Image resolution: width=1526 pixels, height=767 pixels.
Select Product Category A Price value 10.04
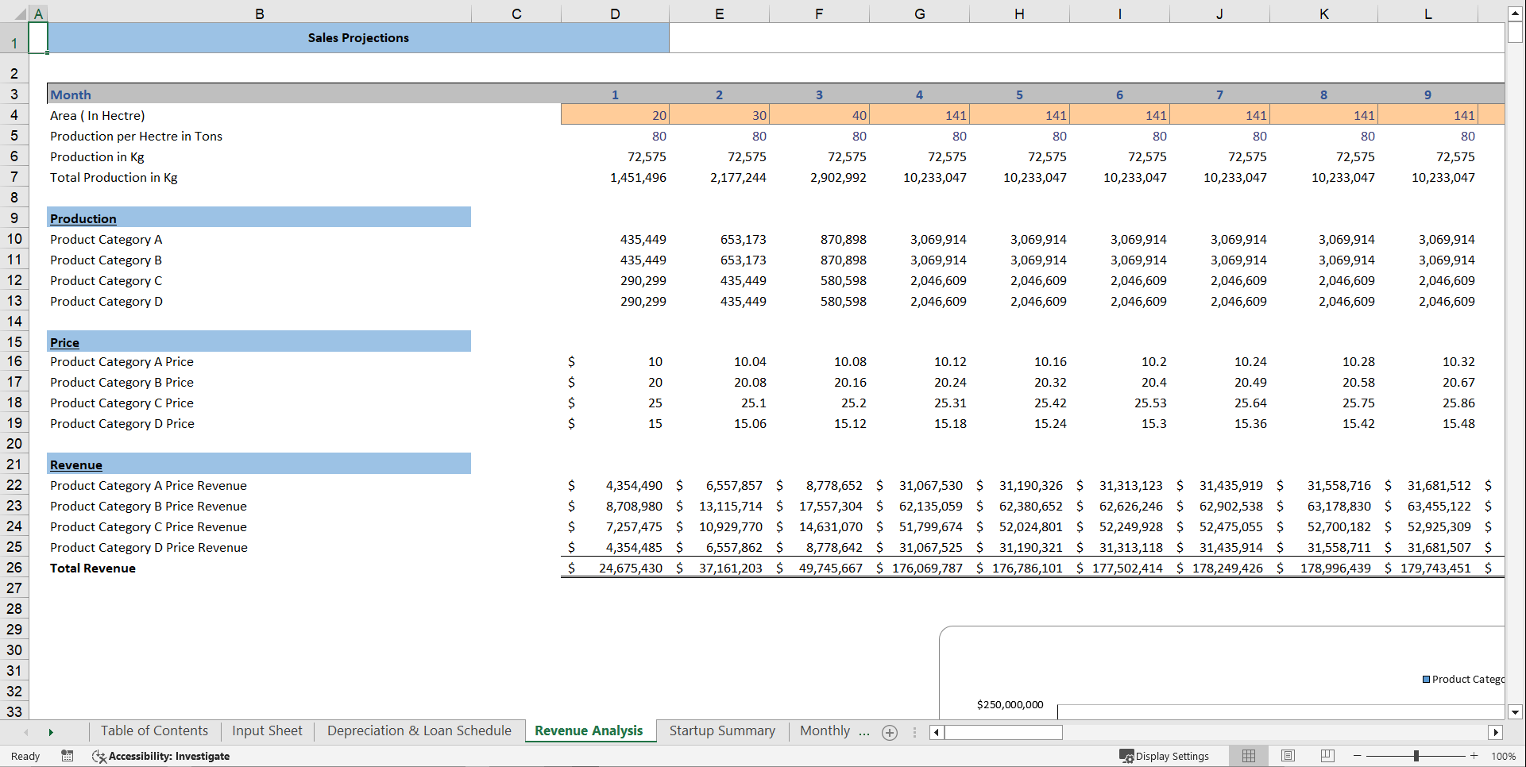[x=719, y=361]
